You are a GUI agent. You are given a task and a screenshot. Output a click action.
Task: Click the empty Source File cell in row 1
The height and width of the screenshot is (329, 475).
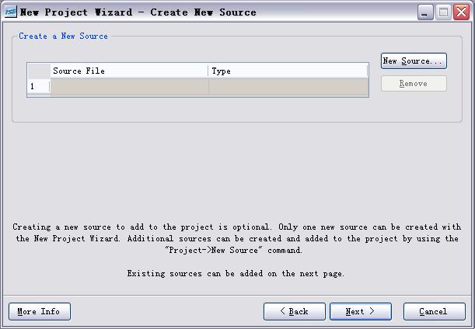click(x=129, y=86)
